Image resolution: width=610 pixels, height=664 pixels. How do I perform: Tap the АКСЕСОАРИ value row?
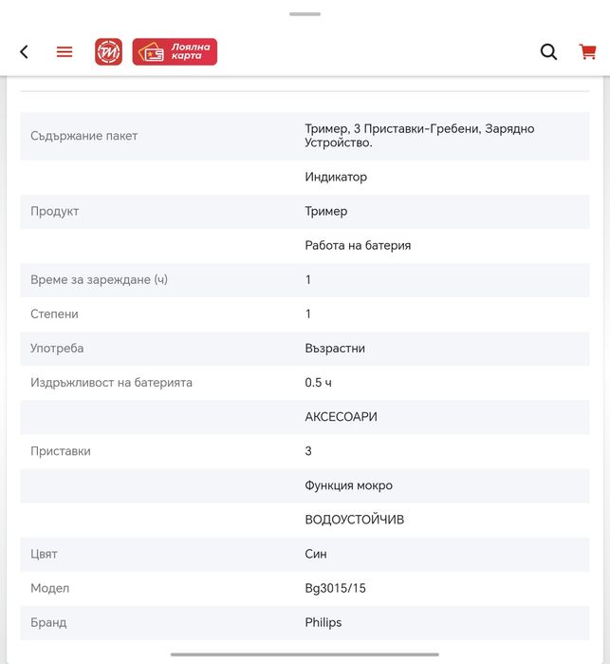tap(341, 417)
